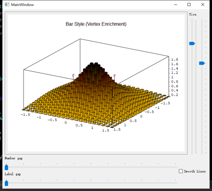Click the Smooth Lines label text
This screenshot has height=191, width=212.
195,171
